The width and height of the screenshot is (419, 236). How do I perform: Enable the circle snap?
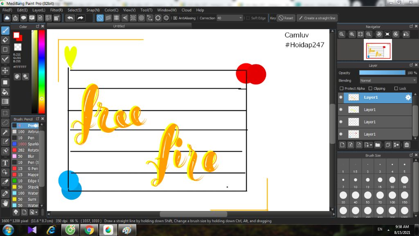point(141,18)
